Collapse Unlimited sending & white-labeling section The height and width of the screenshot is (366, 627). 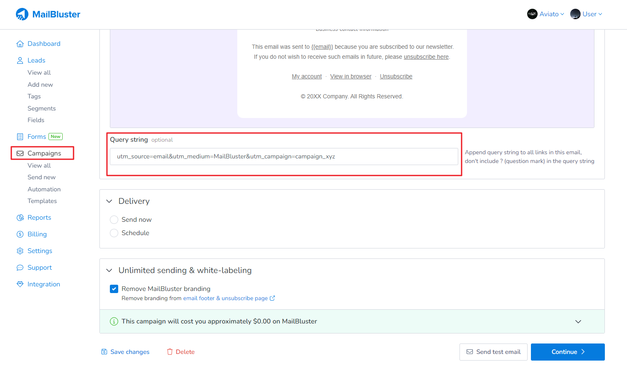click(109, 271)
